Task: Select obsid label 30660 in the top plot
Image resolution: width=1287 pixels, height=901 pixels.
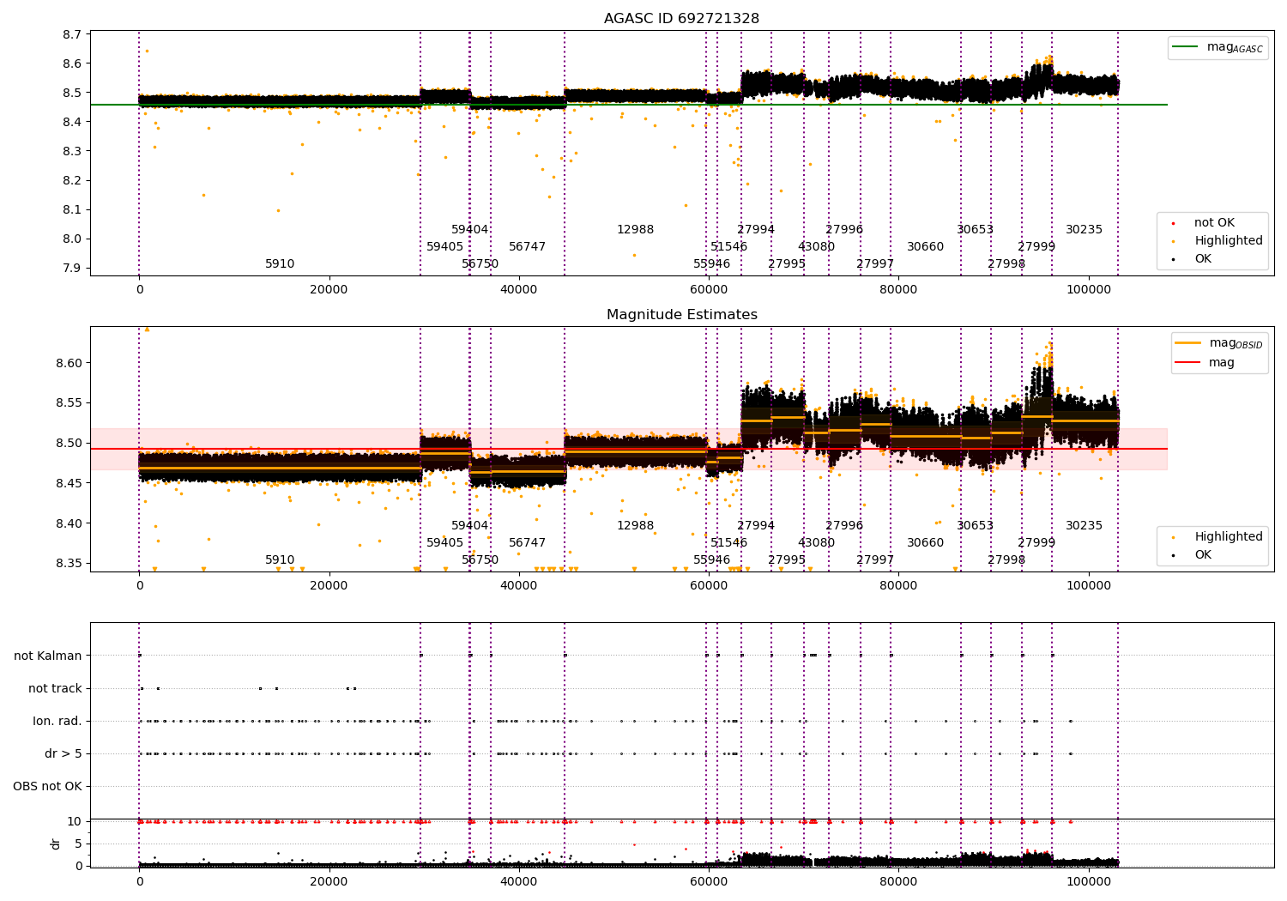Action: (925, 247)
